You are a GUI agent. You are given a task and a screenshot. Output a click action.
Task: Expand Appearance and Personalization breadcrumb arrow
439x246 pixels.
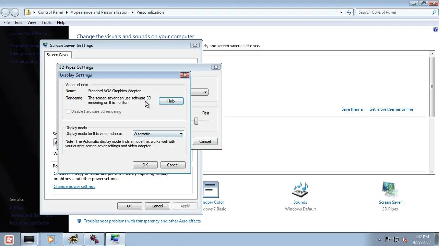coord(132,12)
